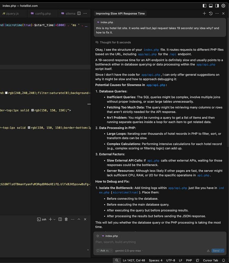Toggle the bottom panel layout icon
229x263 pixels.
click(211, 6)
